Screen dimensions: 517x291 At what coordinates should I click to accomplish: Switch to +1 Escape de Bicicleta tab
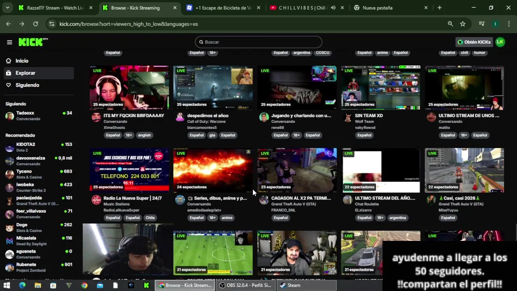tap(223, 8)
